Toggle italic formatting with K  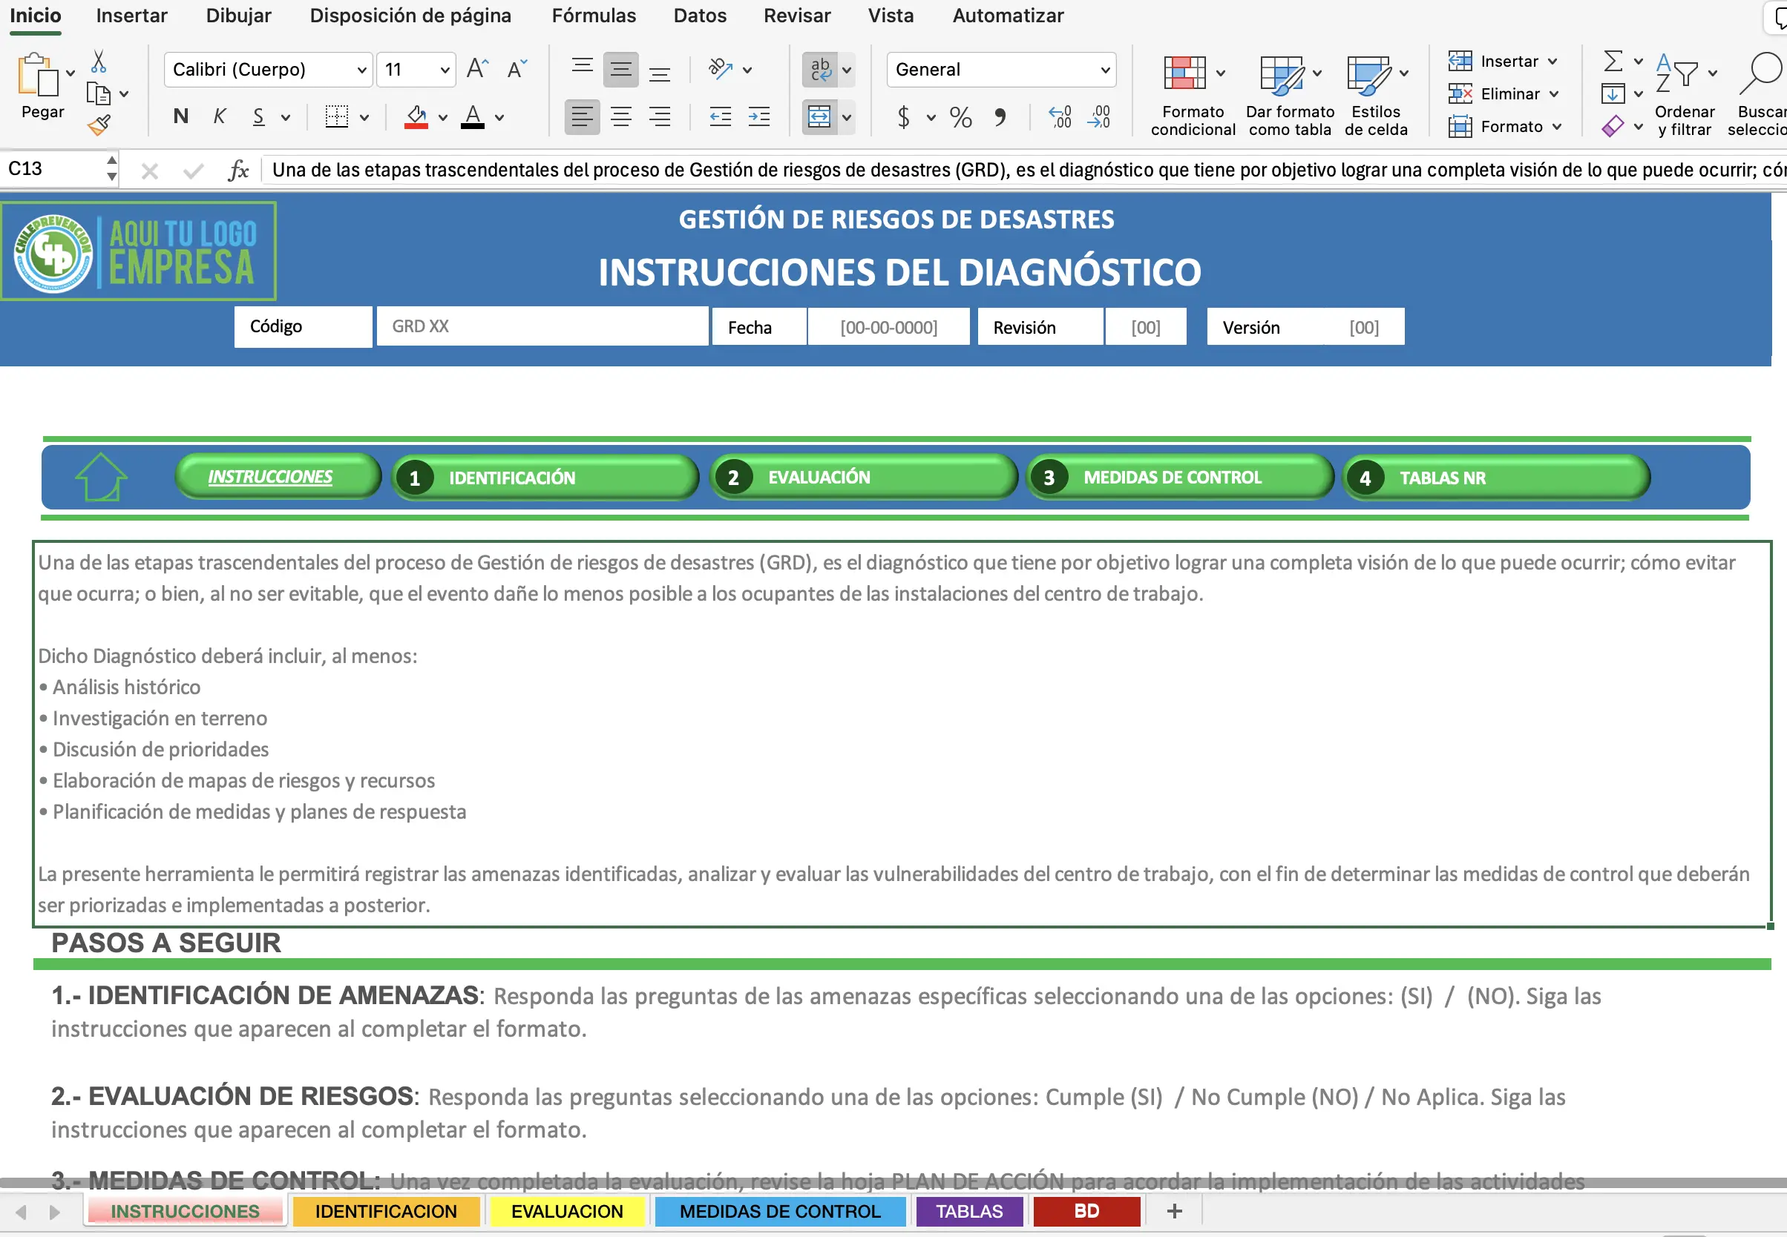point(220,116)
